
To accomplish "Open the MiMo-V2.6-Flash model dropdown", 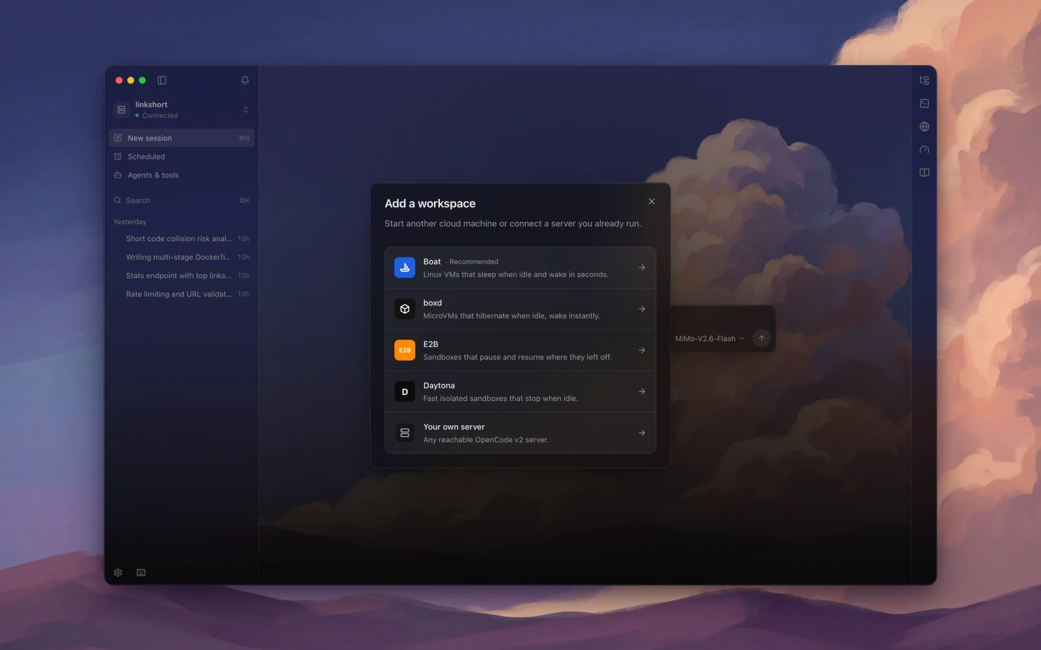I will (x=709, y=339).
